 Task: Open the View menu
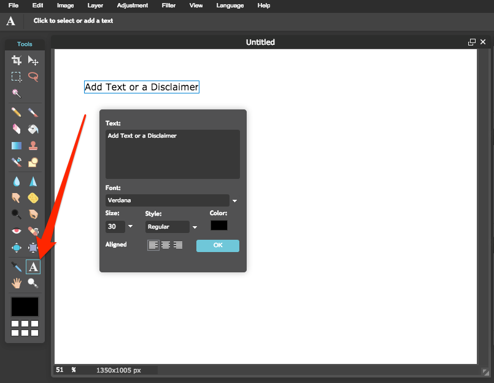coord(196,6)
